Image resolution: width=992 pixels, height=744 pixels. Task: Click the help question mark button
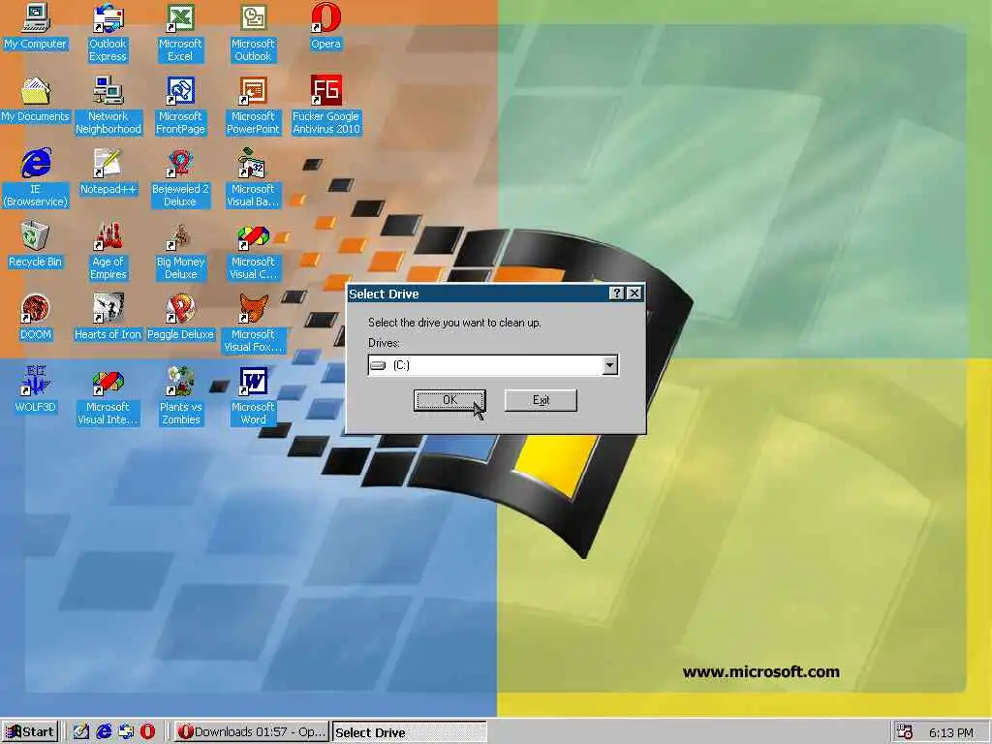point(616,293)
